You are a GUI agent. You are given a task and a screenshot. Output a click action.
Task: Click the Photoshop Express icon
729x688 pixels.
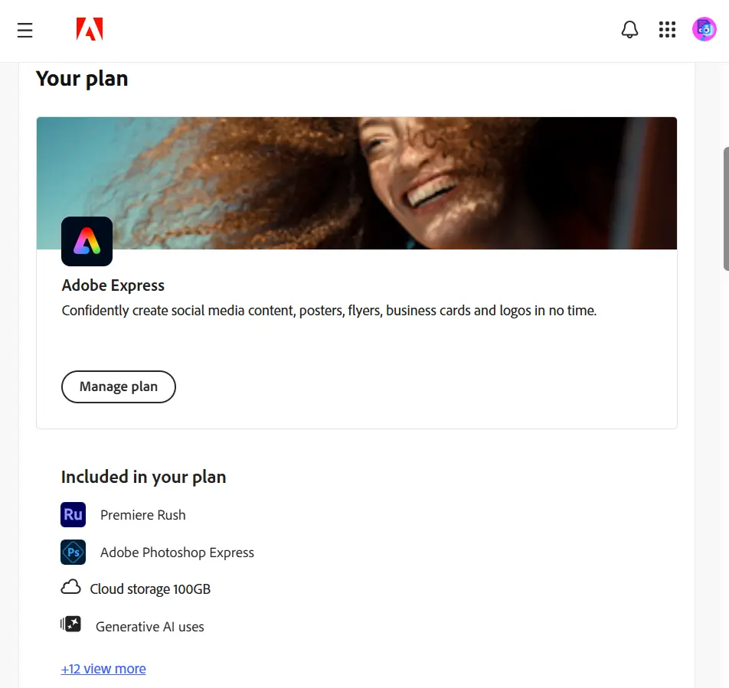pyautogui.click(x=73, y=552)
